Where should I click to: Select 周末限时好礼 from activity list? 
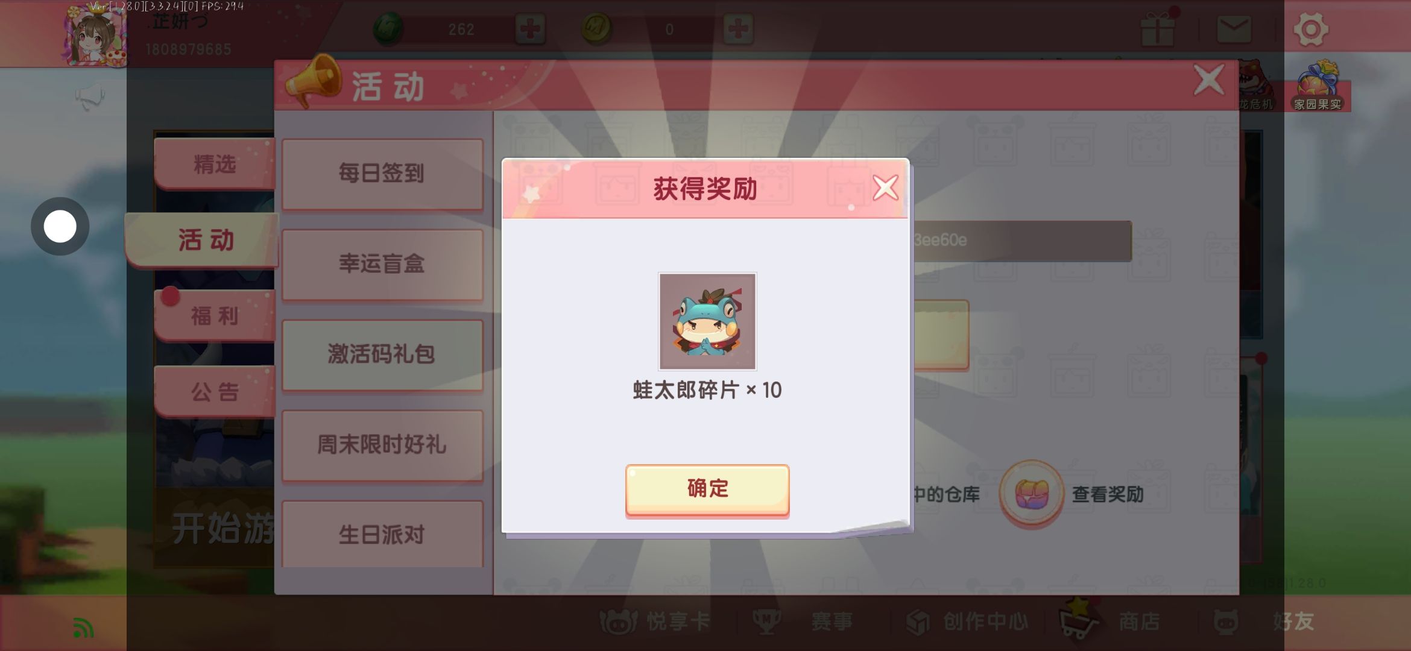tap(382, 445)
